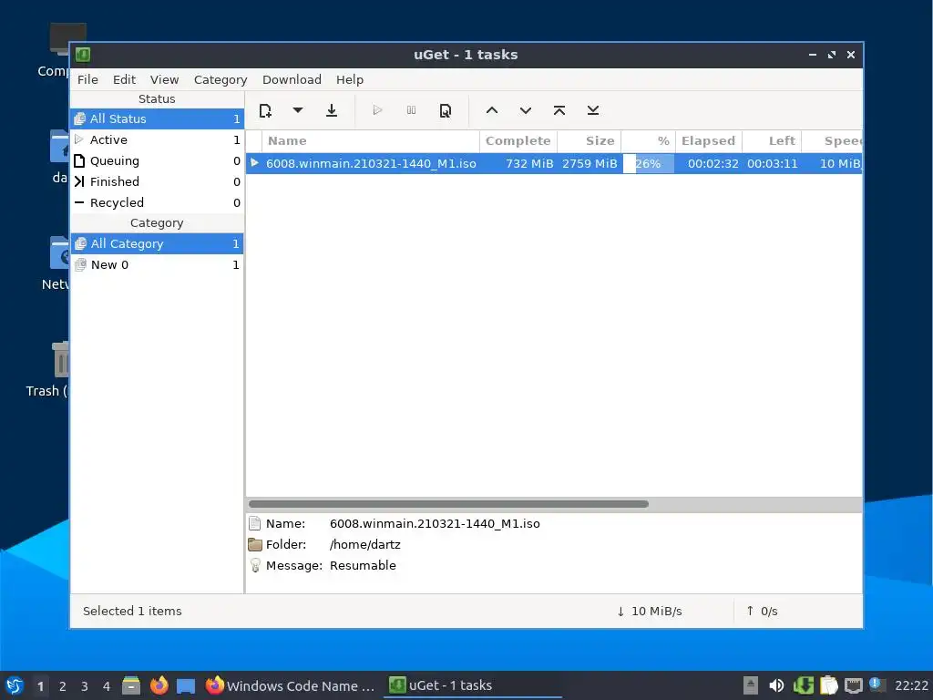Click the clipboard tray icon
The image size is (933, 700).
828,685
